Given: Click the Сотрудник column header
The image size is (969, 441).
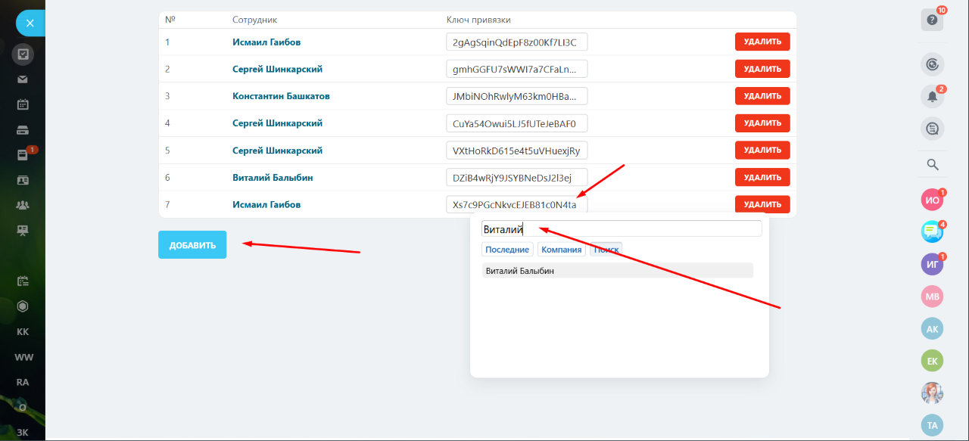Looking at the screenshot, I should 255,20.
